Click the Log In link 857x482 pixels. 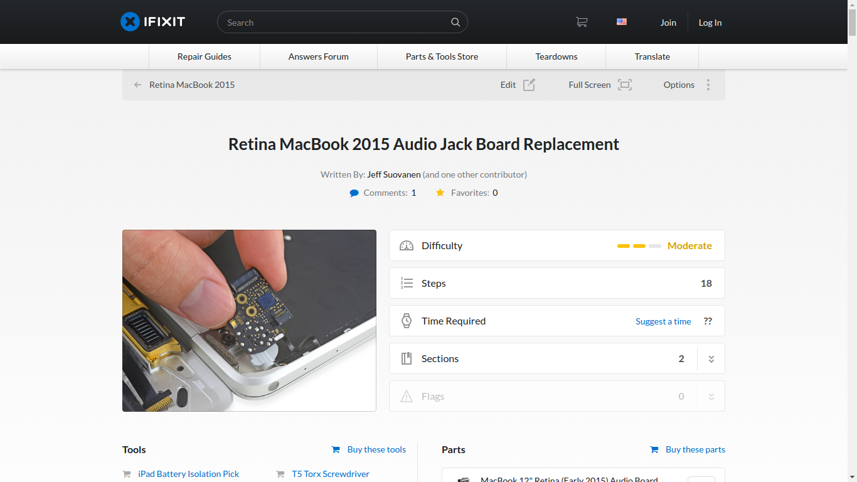(710, 23)
